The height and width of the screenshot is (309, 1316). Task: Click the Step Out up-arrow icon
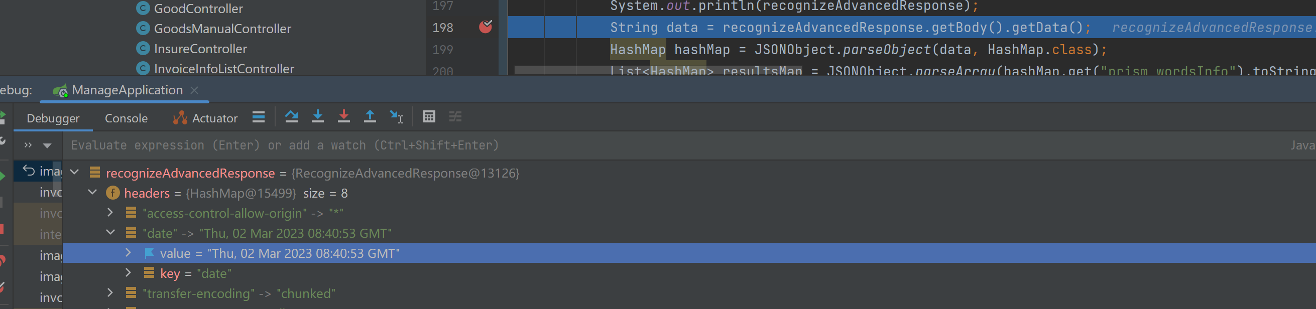pos(370,117)
